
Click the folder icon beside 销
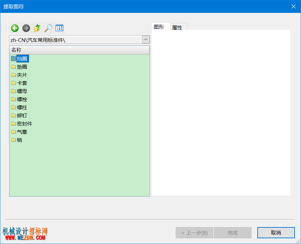14,140
